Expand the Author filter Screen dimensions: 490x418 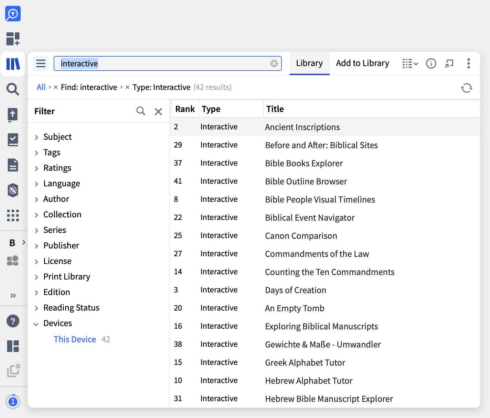pyautogui.click(x=36, y=199)
